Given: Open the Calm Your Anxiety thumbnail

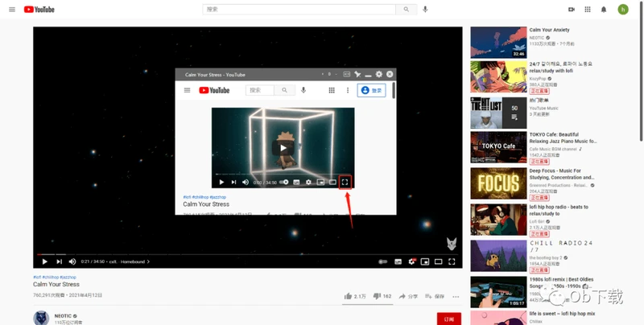Looking at the screenshot, I should coord(498,43).
